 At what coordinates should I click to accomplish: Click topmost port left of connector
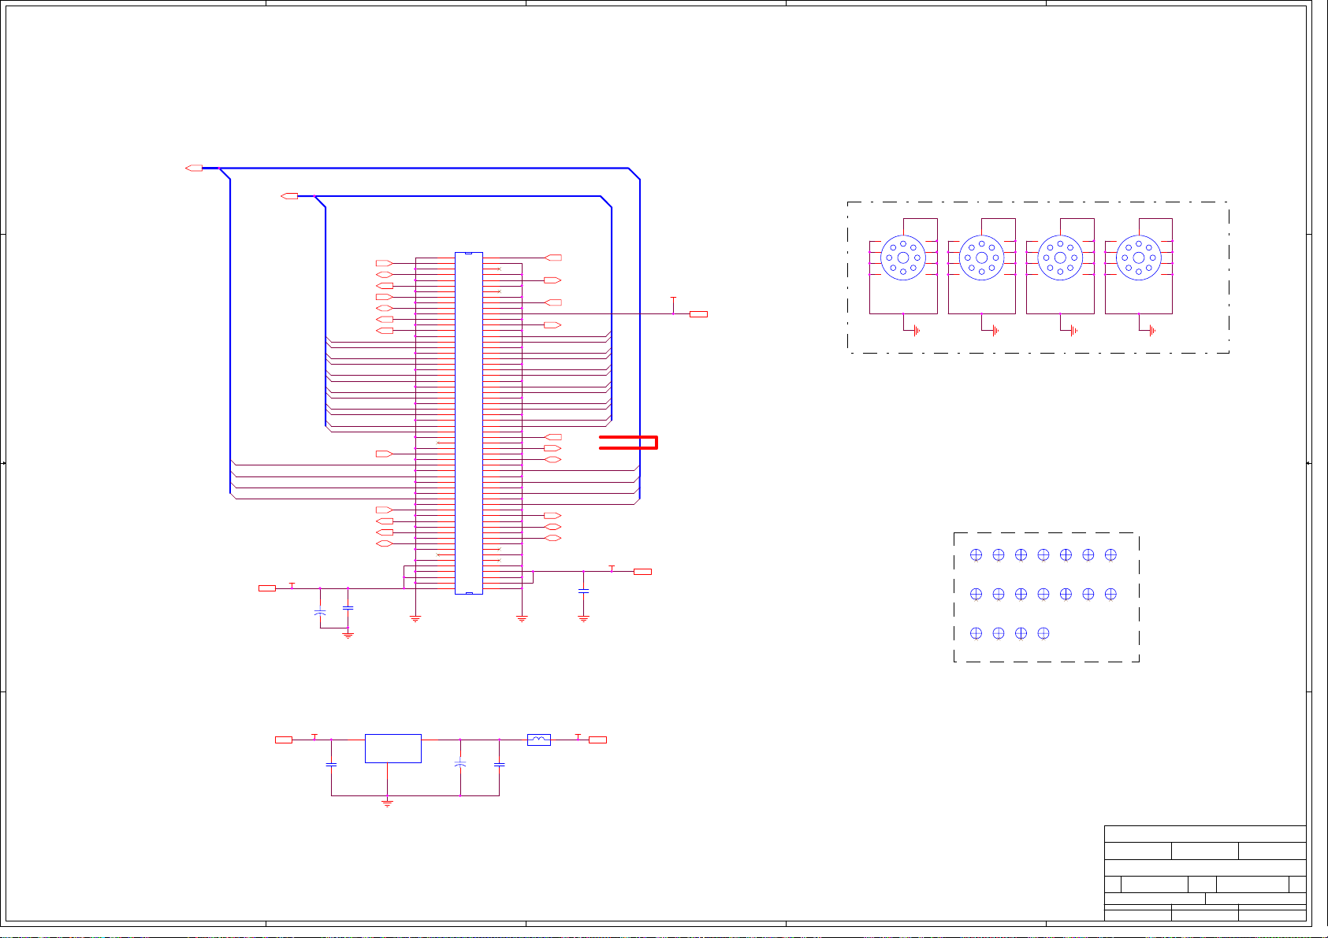pos(384,263)
